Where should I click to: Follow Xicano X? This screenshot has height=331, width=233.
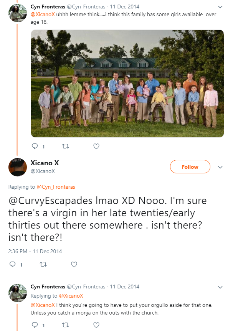190,167
